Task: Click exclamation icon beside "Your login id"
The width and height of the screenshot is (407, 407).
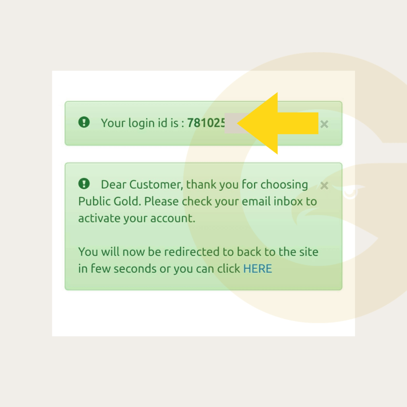Action: coord(84,122)
